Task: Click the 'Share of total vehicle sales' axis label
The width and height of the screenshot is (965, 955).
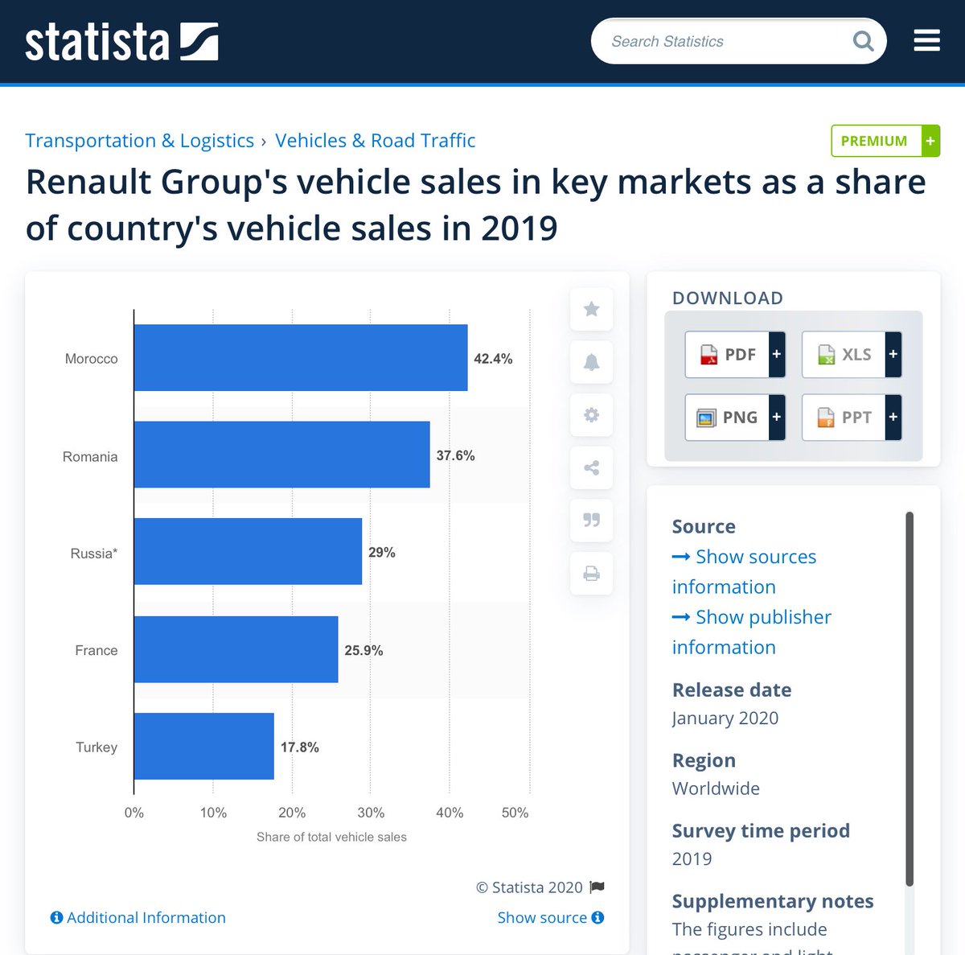Action: pos(331,837)
